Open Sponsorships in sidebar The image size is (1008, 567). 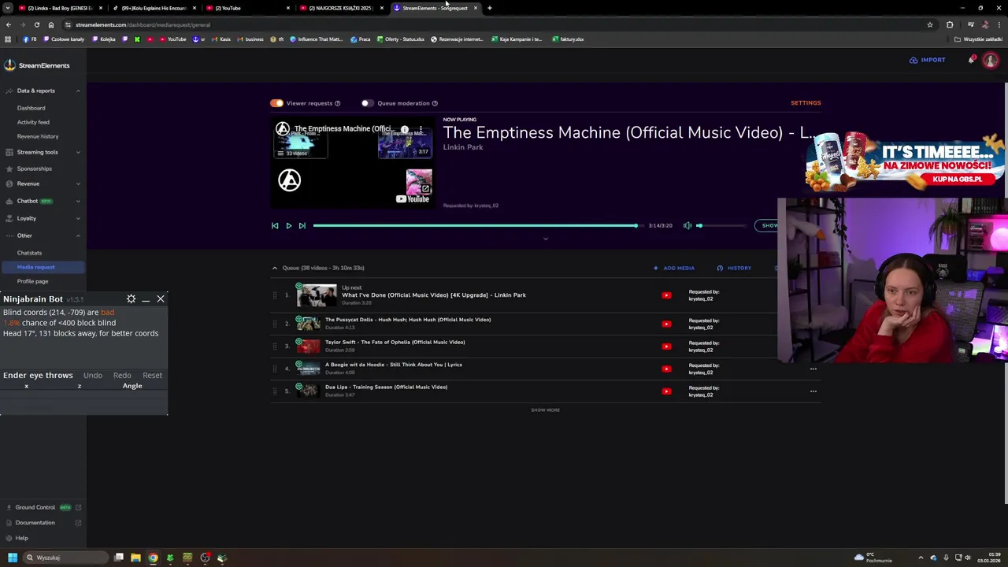click(x=35, y=169)
